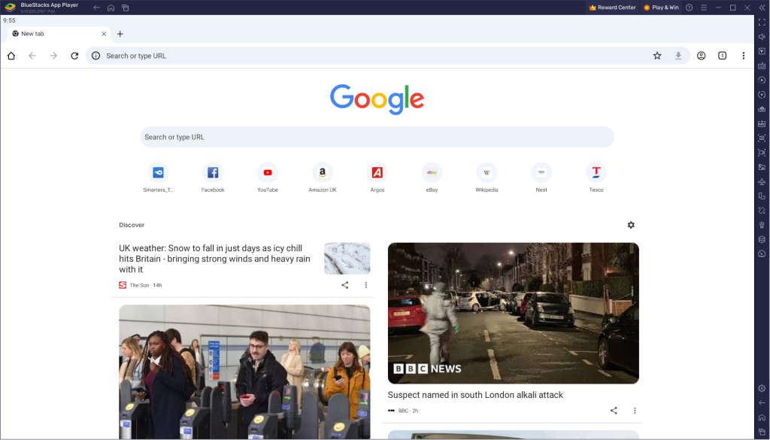This screenshot has width=770, height=440.
Task: Share the UK weather article
Action: (x=344, y=285)
